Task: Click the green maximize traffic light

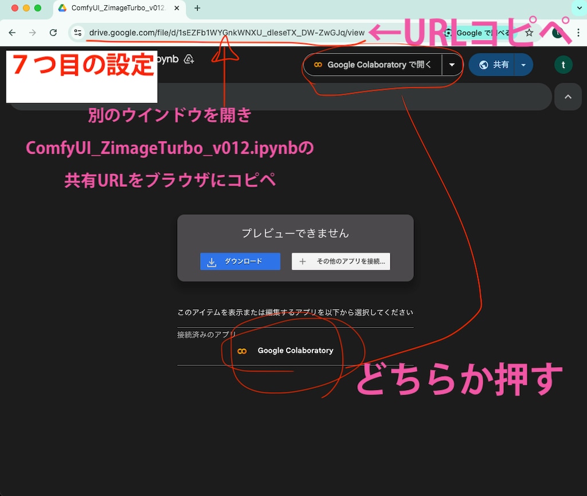Action: click(x=37, y=8)
